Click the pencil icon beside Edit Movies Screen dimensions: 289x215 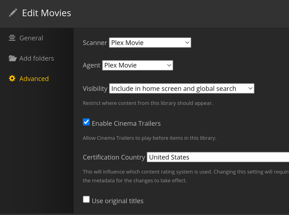click(x=13, y=13)
